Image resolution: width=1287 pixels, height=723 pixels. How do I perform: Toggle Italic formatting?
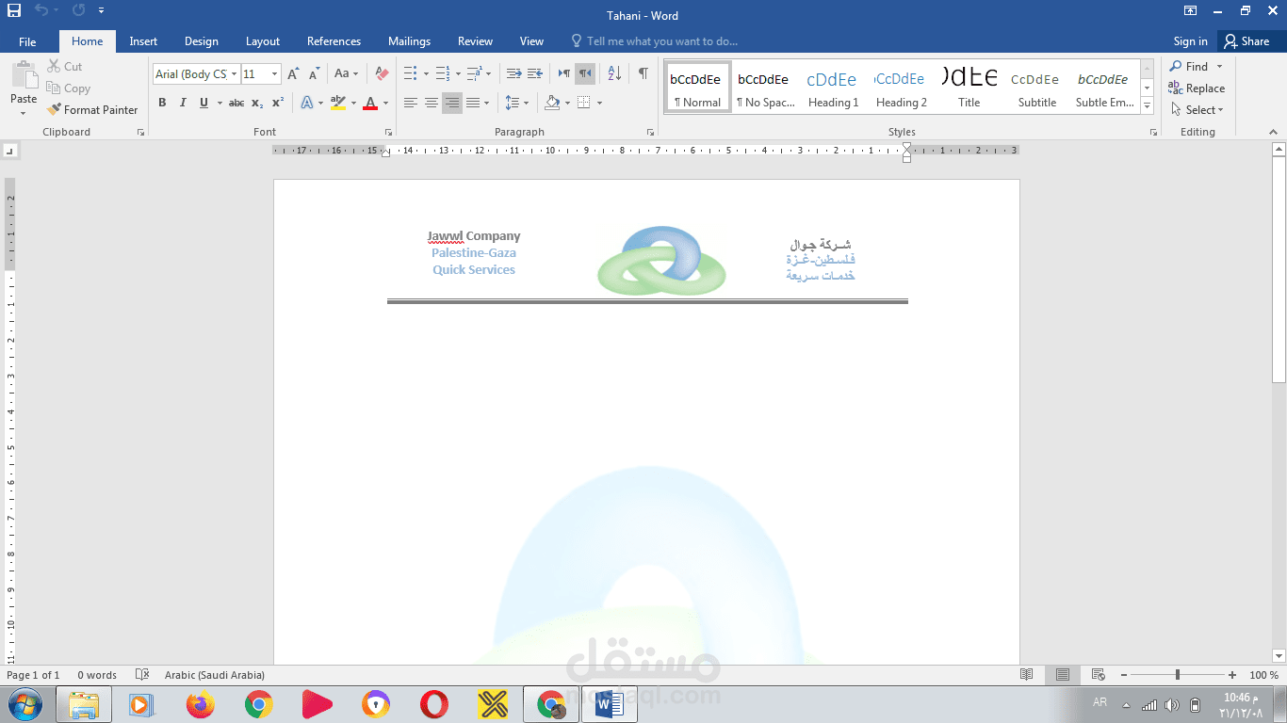[183, 103]
